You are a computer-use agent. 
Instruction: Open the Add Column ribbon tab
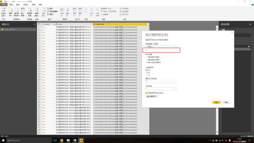27,5
